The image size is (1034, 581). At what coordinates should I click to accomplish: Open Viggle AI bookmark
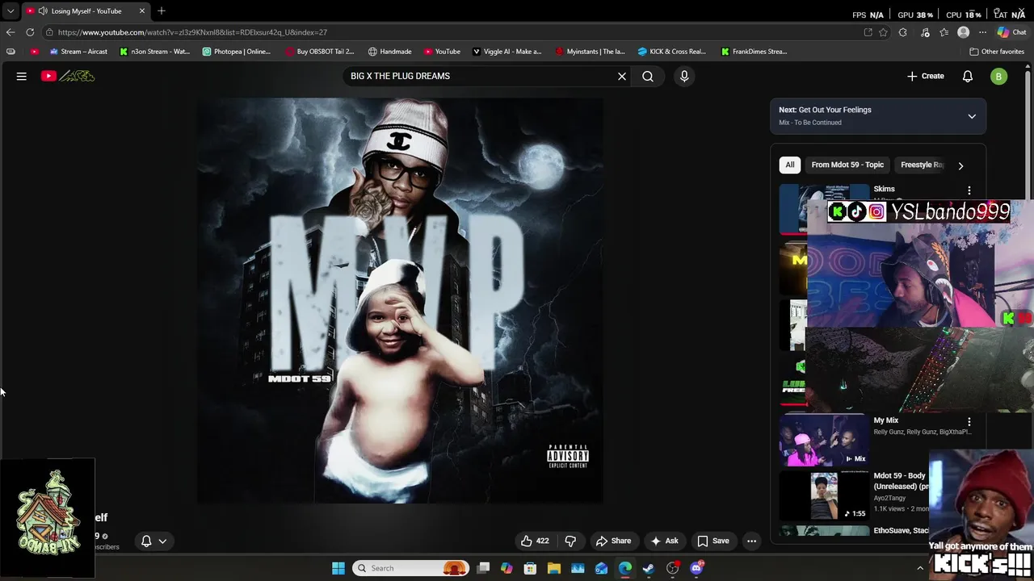pos(506,52)
